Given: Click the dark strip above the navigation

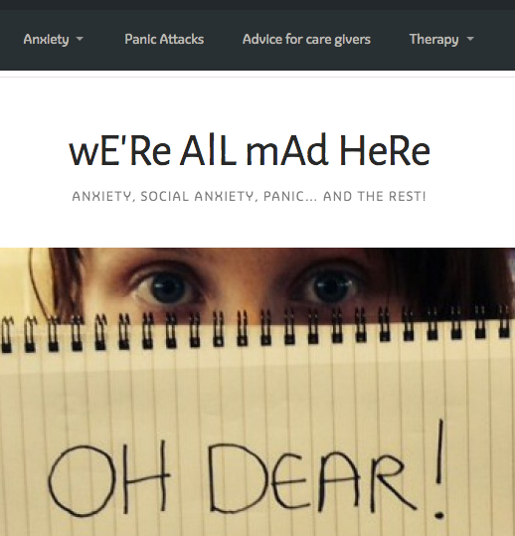Looking at the screenshot, I should point(257,4).
